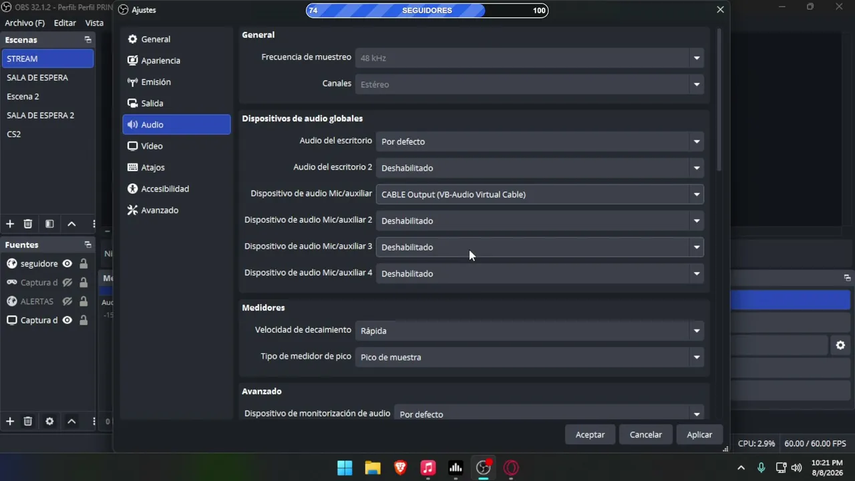Open Tipo de medidor de pico dropdown
Screen dimensions: 855x481
tap(529, 357)
